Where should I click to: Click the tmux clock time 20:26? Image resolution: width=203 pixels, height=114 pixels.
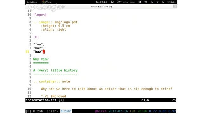coord(142,111)
